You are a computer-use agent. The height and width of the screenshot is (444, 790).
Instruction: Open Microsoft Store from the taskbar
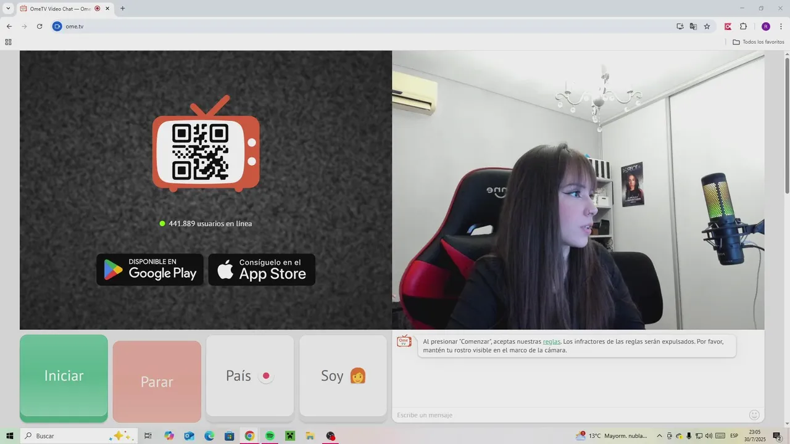pyautogui.click(x=229, y=436)
